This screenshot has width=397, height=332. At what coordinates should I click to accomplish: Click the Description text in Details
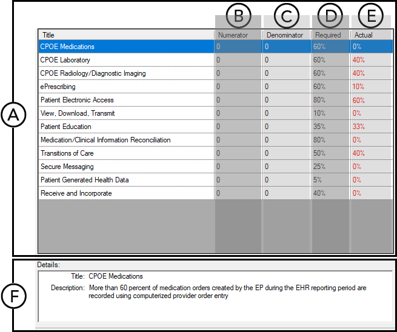click(x=227, y=292)
